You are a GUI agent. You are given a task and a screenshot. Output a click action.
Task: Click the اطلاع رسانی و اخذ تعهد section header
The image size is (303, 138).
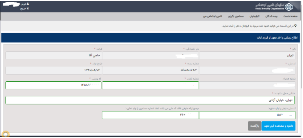(x=151, y=38)
